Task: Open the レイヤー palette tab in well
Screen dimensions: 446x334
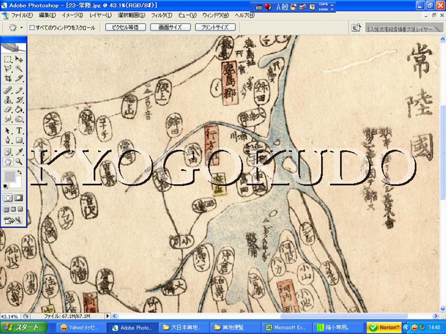Action: point(424,29)
